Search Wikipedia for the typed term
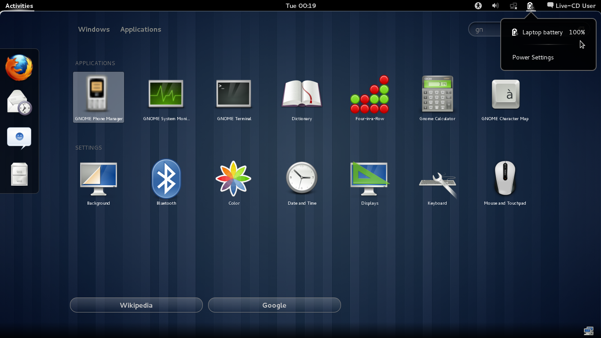 136,305
